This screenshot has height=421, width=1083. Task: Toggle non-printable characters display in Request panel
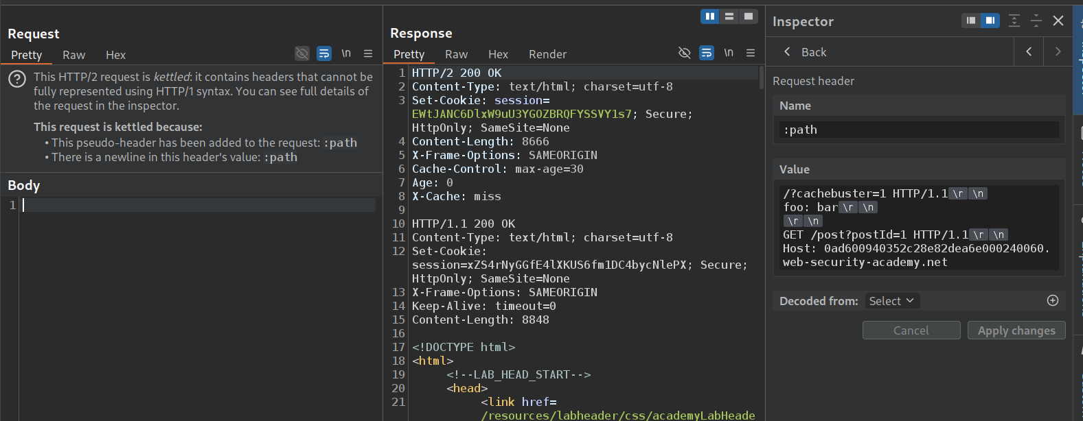click(346, 53)
